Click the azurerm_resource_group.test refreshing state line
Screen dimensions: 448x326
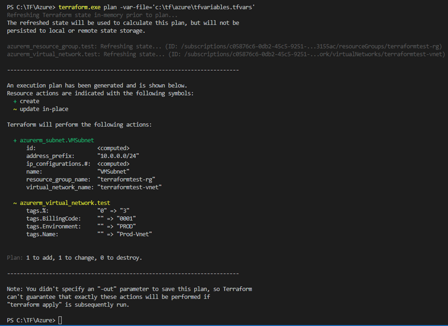pyautogui.click(x=225, y=46)
